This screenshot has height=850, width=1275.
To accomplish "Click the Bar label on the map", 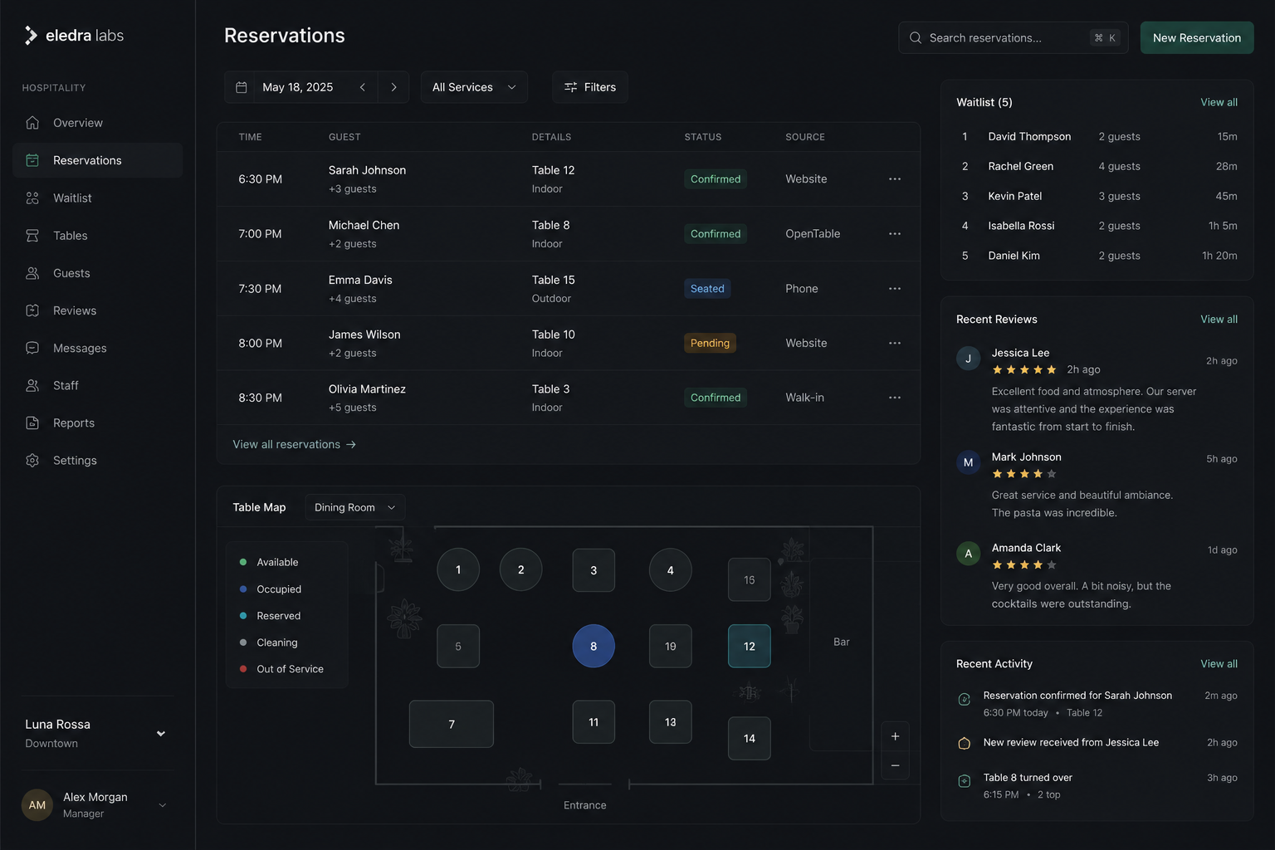I will pos(841,642).
